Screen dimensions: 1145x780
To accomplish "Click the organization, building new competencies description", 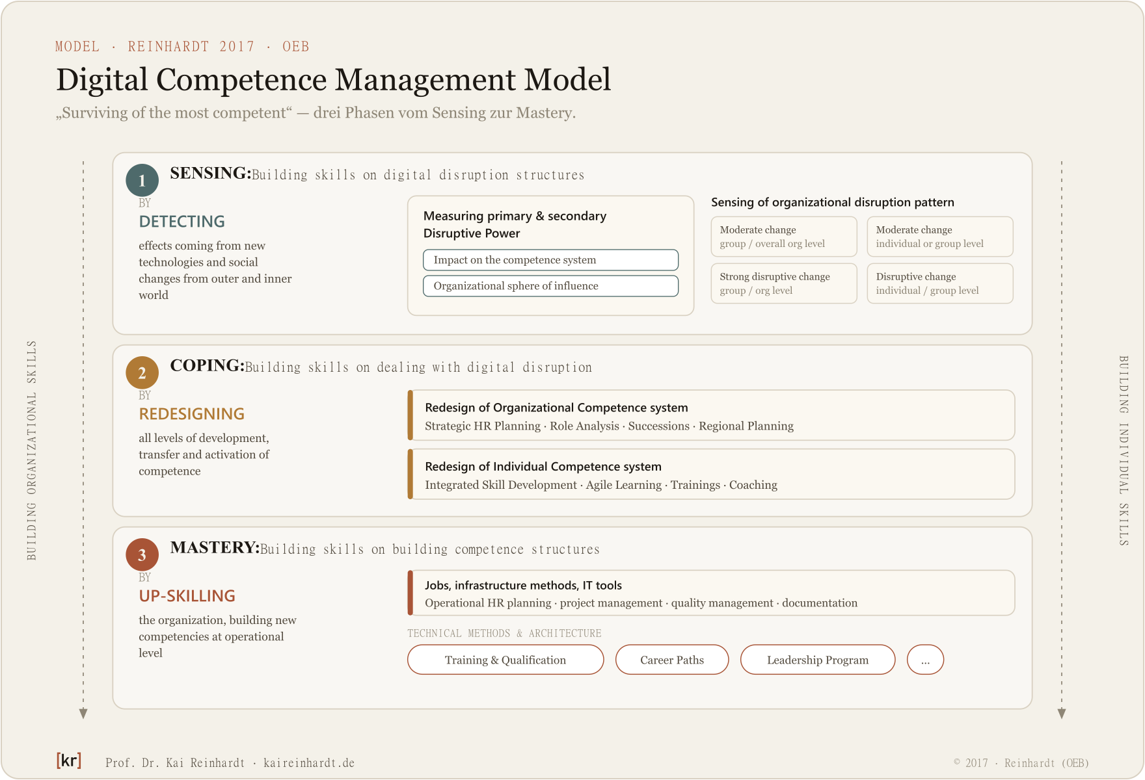I will [x=217, y=636].
